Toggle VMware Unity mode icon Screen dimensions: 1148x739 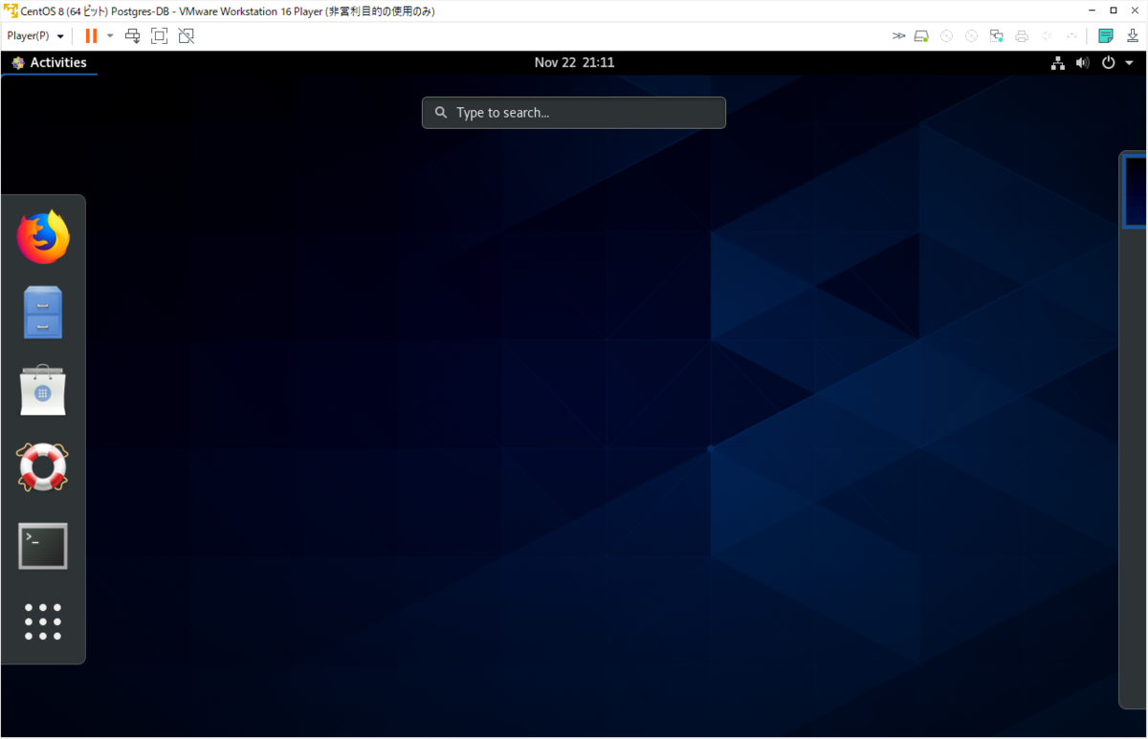point(187,36)
